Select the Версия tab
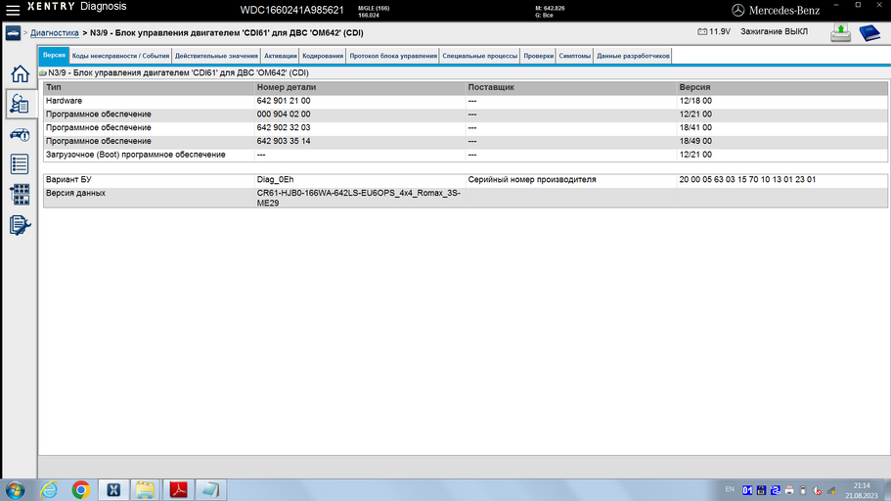The image size is (891, 501). (54, 55)
